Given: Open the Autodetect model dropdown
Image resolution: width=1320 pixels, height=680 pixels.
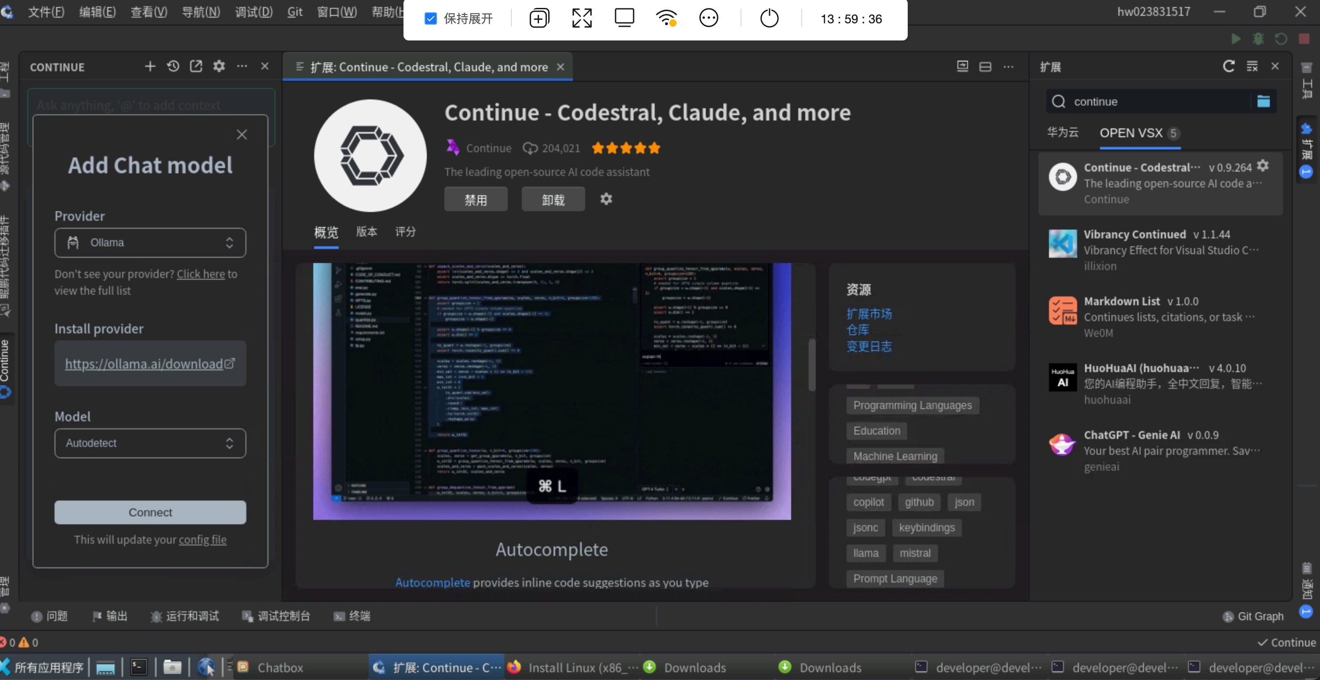Looking at the screenshot, I should click(150, 443).
